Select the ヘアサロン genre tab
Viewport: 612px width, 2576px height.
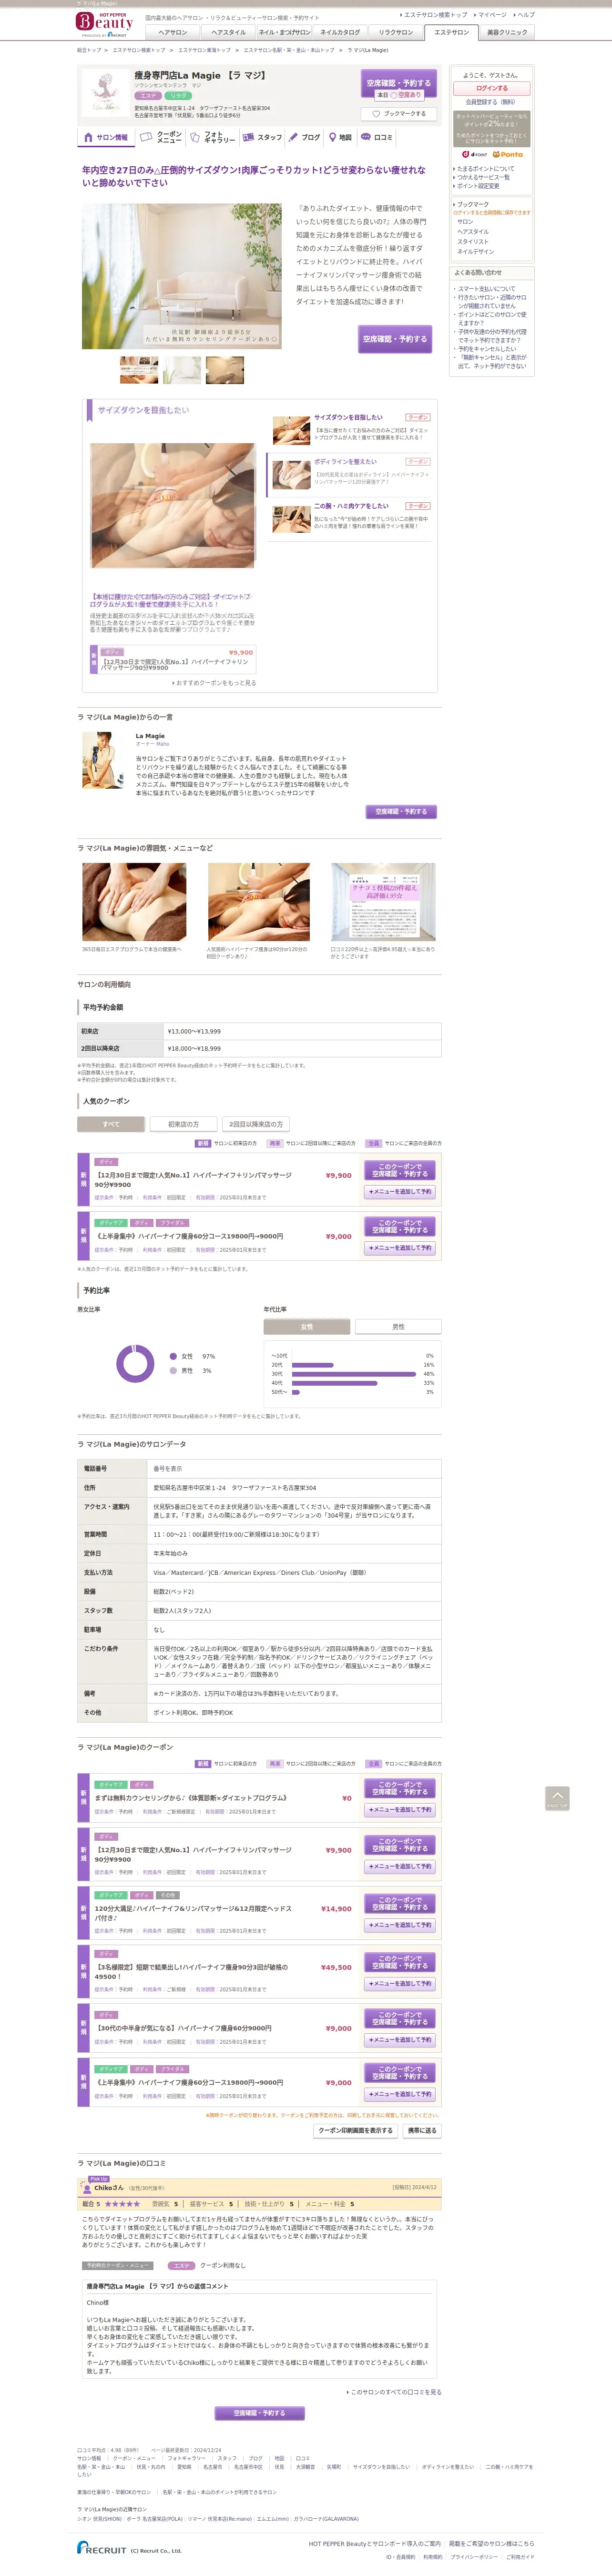[173, 32]
